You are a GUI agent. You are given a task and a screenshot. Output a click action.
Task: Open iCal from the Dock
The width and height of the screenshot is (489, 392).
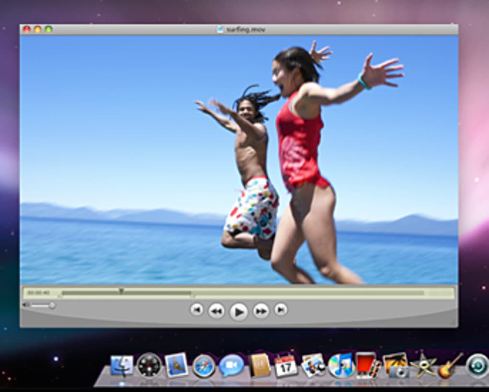point(285,365)
